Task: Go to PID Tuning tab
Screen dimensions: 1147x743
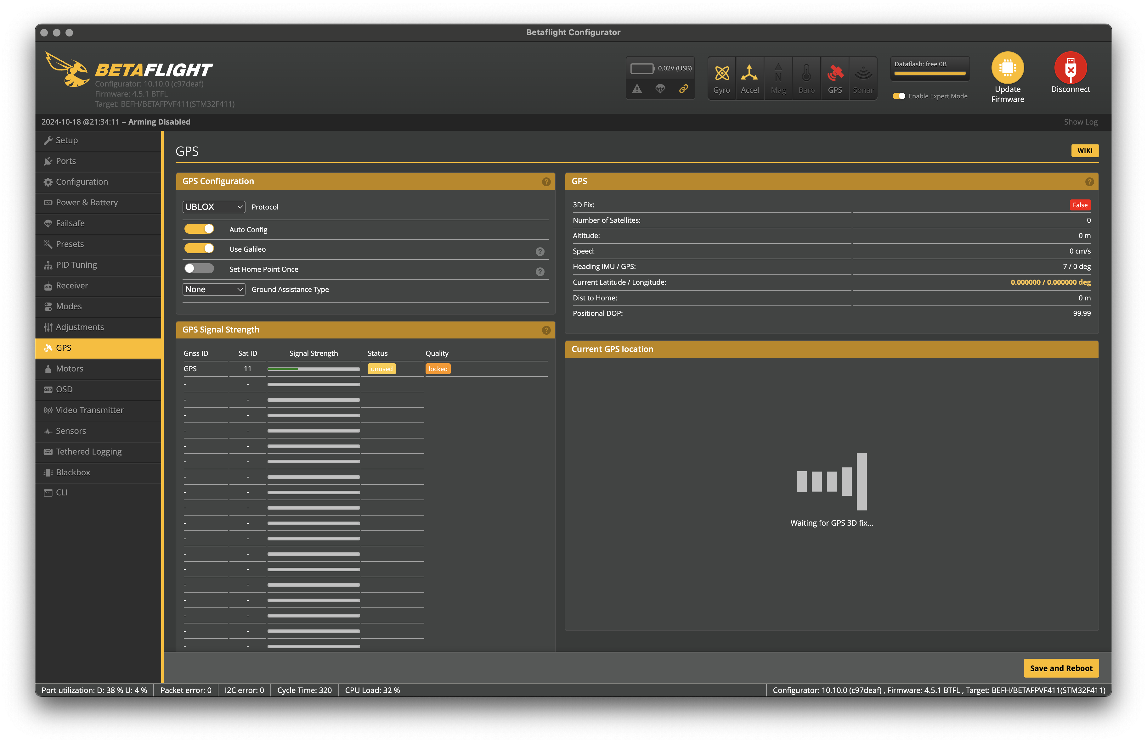Action: tap(98, 264)
